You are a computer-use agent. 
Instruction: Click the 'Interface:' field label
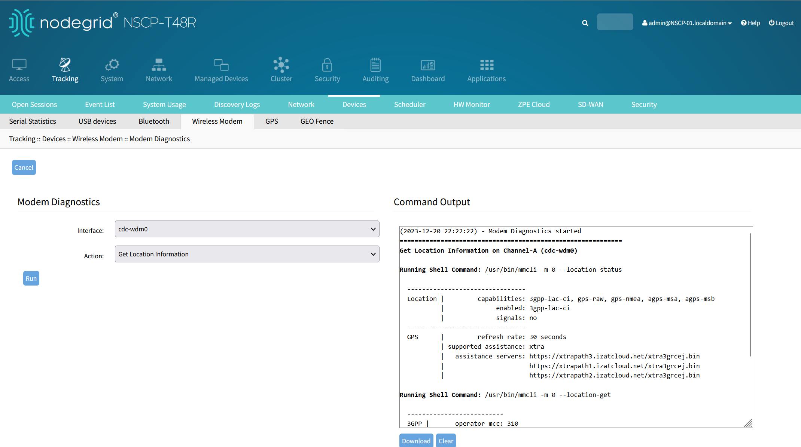91,231
